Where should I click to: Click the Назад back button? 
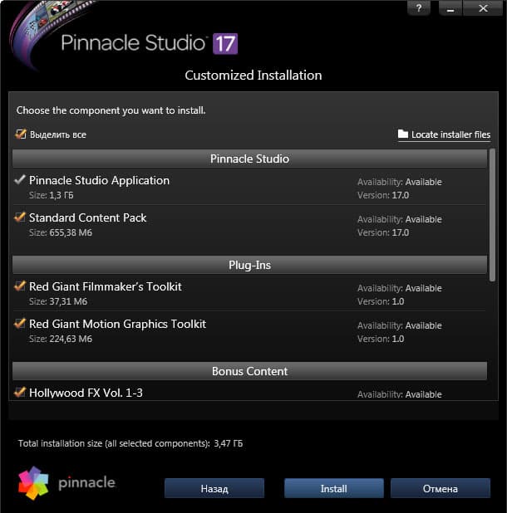tap(214, 488)
